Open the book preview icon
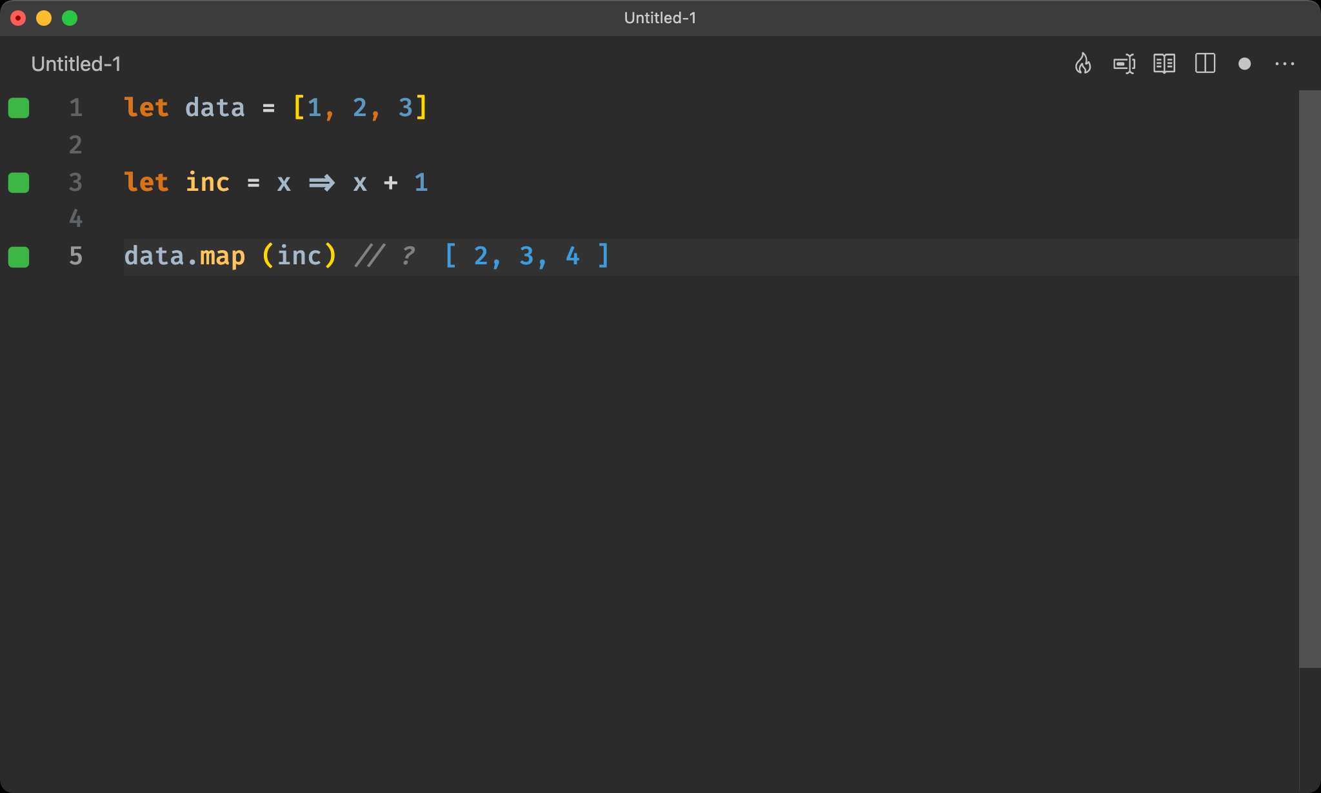 1164,64
